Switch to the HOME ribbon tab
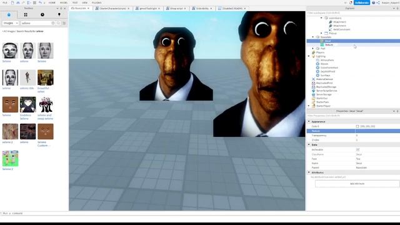 pos(52,2)
